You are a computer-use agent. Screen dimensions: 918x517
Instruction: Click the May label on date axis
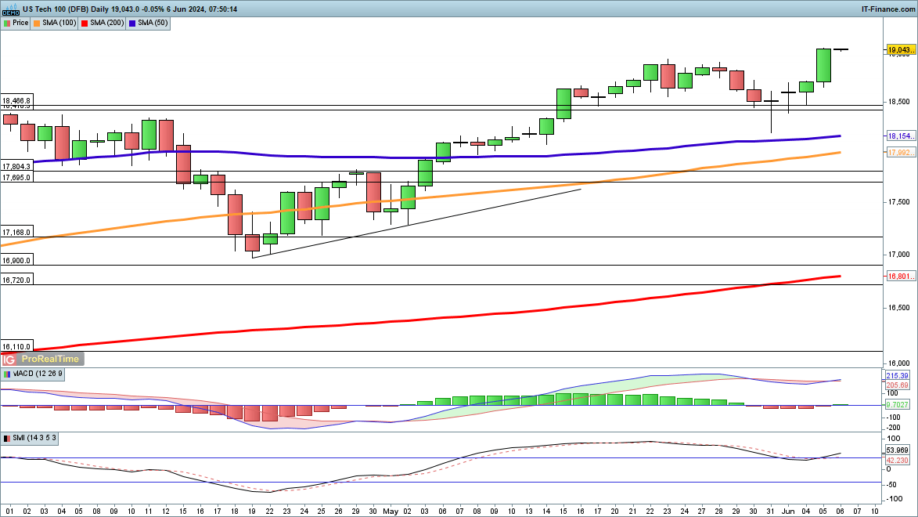point(391,512)
